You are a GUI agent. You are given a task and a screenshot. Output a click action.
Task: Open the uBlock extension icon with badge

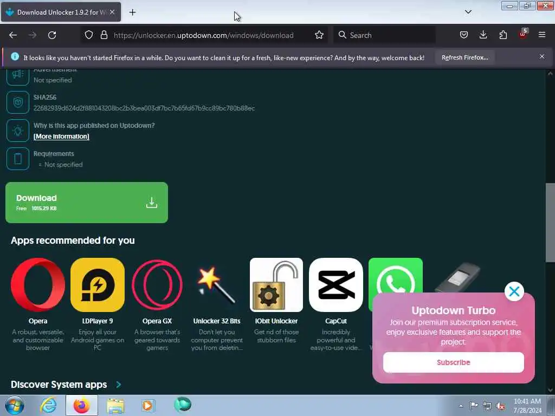[523, 34]
